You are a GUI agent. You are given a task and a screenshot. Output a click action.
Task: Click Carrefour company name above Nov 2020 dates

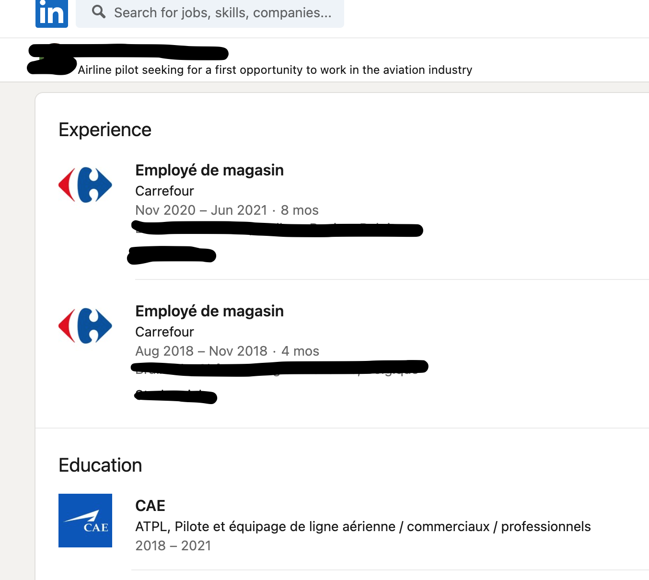point(164,191)
